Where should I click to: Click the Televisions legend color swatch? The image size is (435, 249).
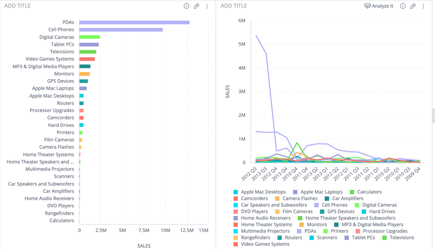(384, 238)
